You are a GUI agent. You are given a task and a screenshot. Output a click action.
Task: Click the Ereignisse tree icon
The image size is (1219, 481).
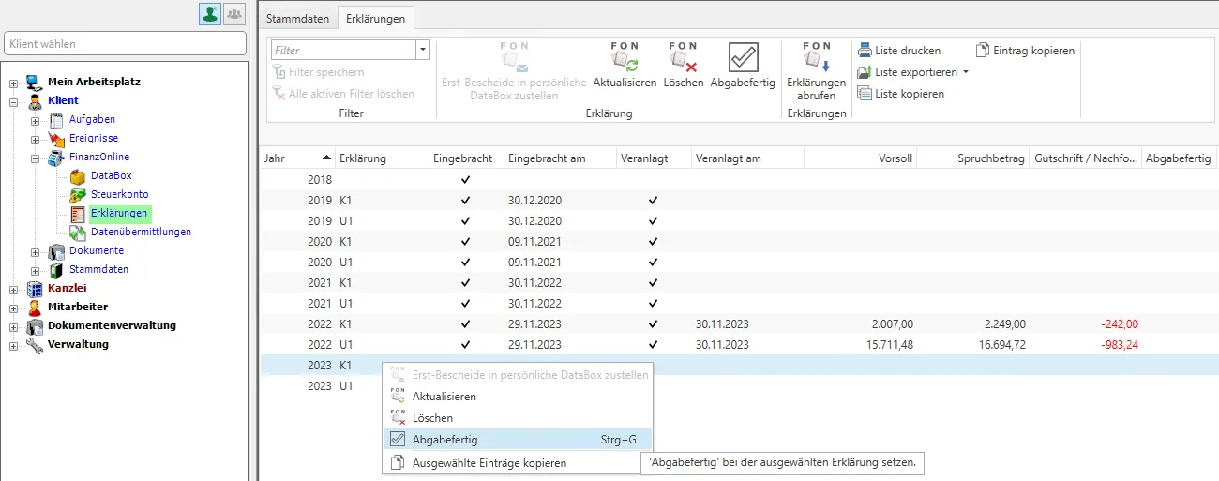[56, 138]
